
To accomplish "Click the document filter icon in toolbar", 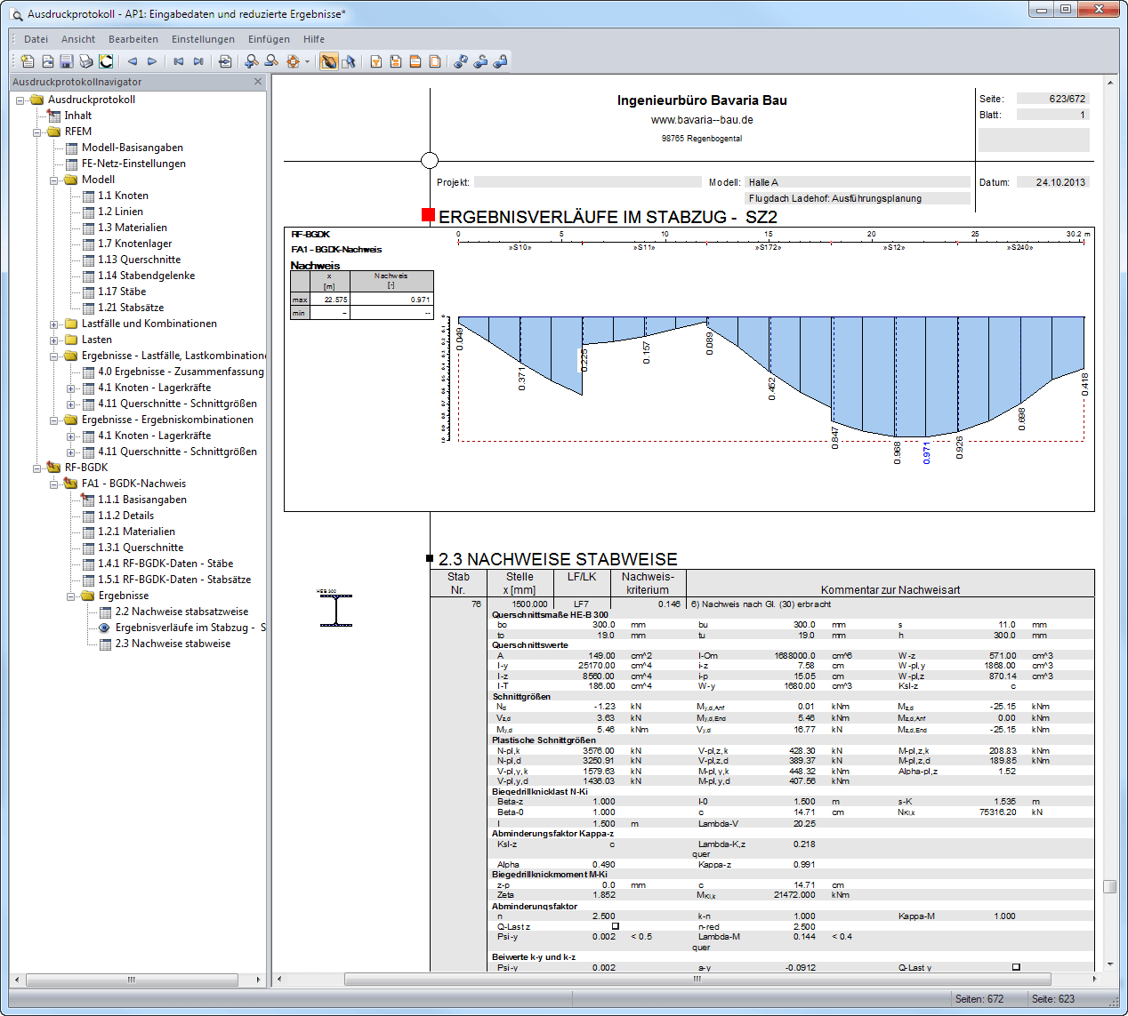I will [376, 61].
